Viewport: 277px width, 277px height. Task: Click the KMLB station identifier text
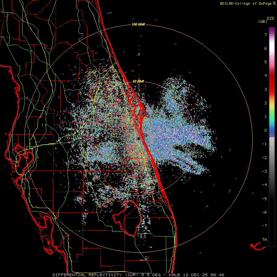pyautogui.click(x=175, y=275)
